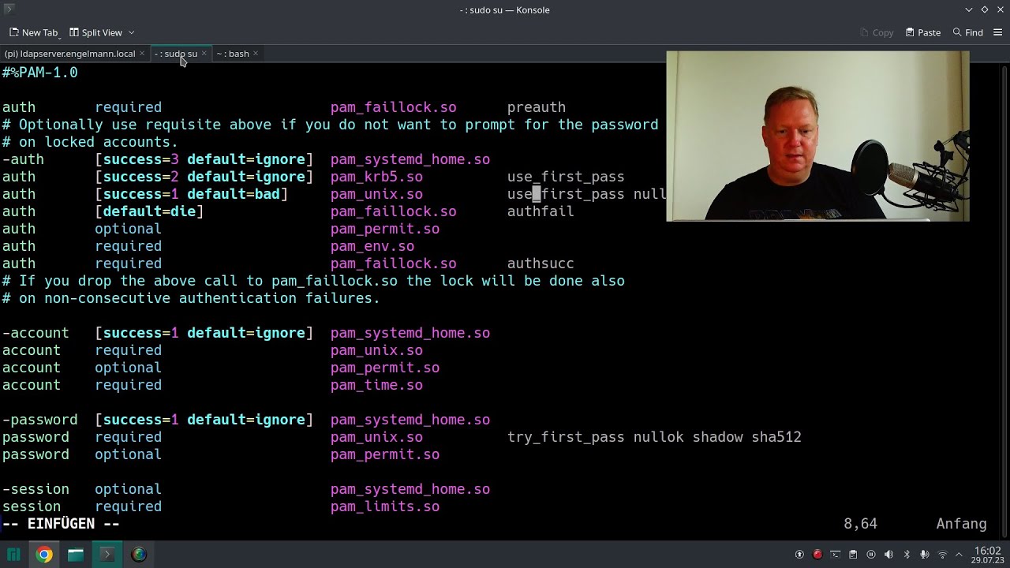Open the file manager taskbar icon
This screenshot has width=1010, height=568.
pos(76,555)
